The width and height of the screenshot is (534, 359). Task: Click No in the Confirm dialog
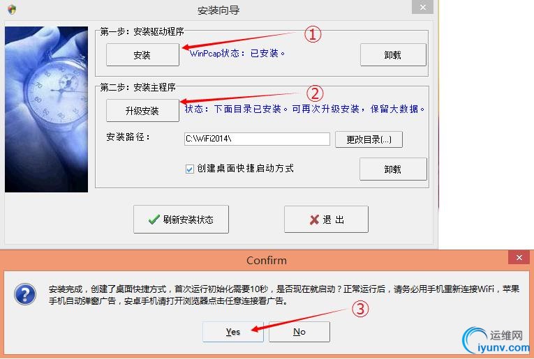[x=299, y=332]
